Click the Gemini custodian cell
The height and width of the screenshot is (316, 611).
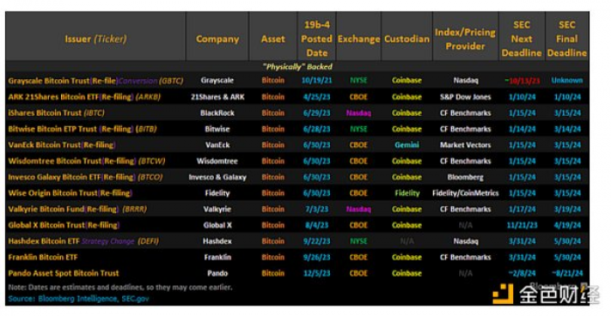[407, 145]
